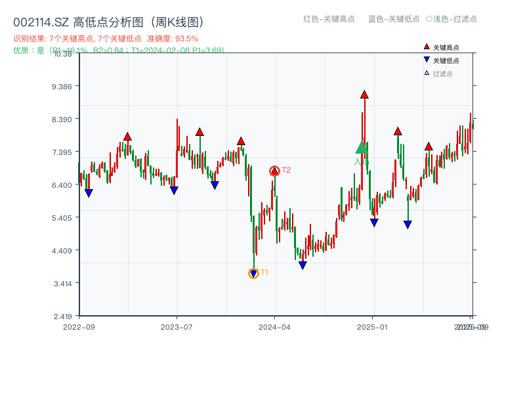Click the rightmost red up-triangle marker
This screenshot has width=525, height=394.
coord(429,147)
